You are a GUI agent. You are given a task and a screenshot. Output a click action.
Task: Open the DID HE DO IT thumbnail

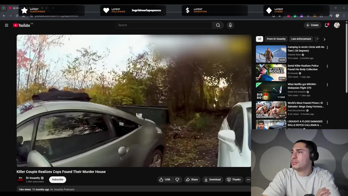coord(271,91)
